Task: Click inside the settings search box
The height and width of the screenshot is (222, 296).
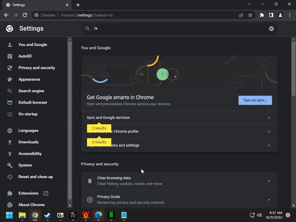Action: pos(179,29)
